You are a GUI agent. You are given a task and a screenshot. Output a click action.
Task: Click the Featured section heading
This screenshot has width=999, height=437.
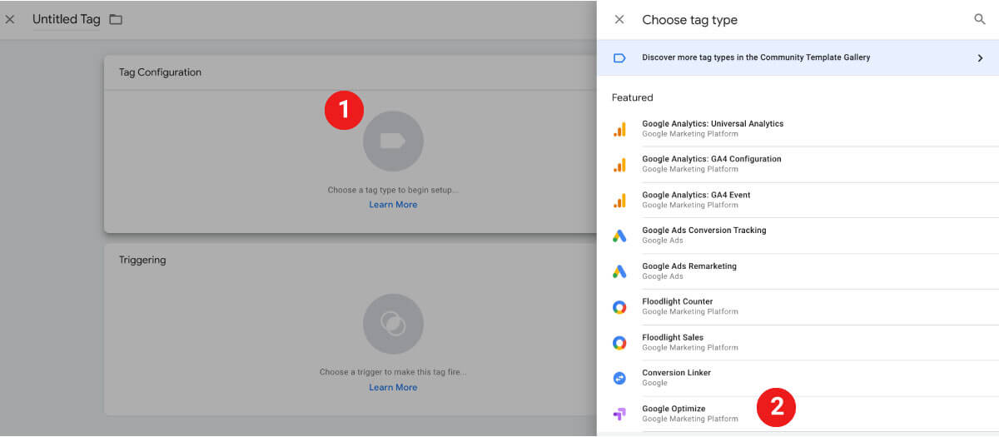point(633,97)
